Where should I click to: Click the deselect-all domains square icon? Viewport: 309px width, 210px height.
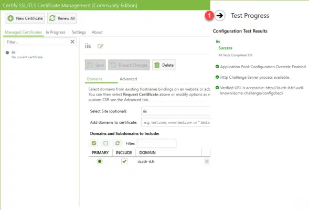pyautogui.click(x=105, y=143)
